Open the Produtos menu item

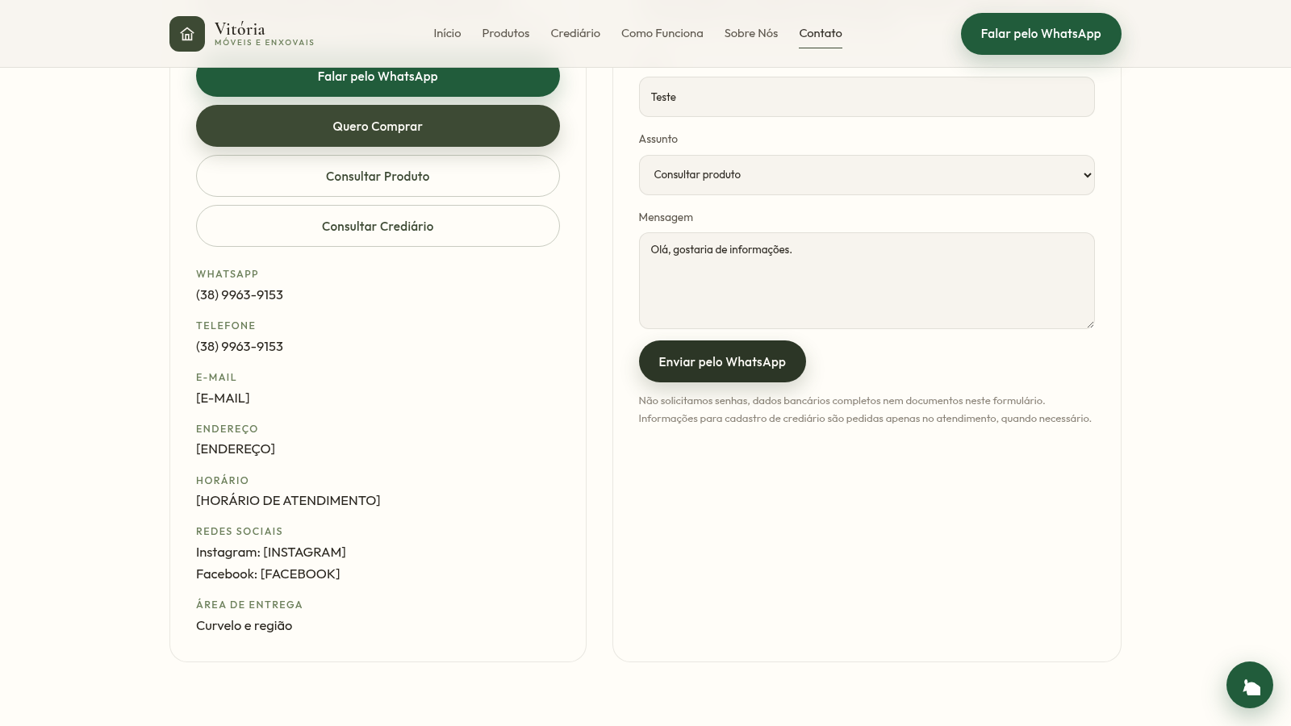pyautogui.click(x=506, y=33)
